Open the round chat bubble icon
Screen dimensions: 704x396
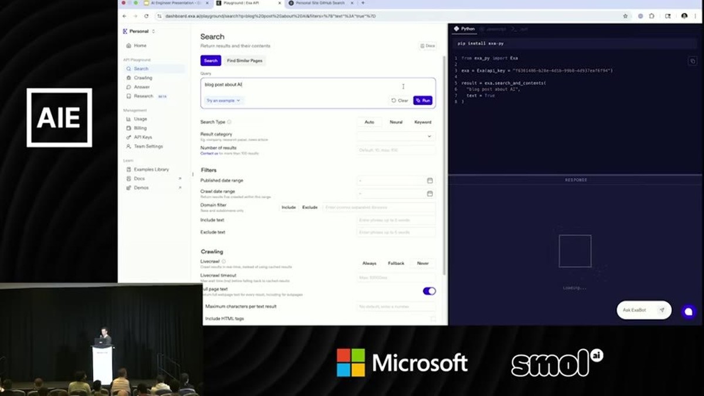pos(688,312)
